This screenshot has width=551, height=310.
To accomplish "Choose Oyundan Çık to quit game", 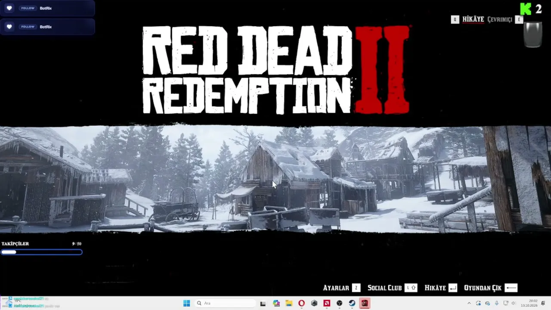I will tap(483, 288).
